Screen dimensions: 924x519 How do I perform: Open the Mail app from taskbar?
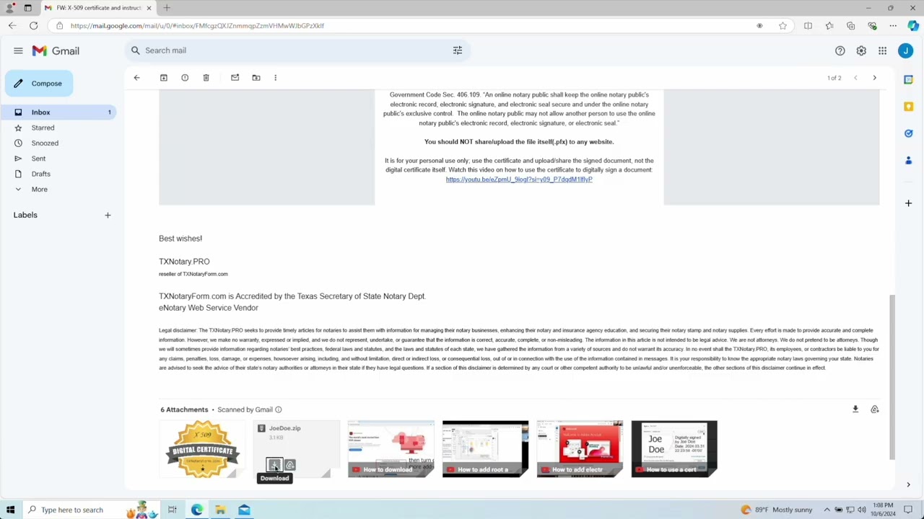coord(244,510)
